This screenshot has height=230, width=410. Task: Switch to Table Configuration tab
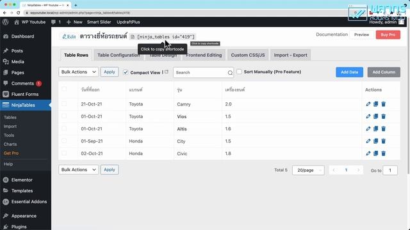pos(119,55)
